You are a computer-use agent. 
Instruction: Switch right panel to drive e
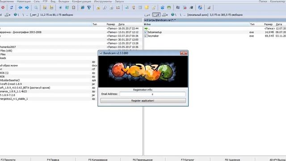[165, 15]
